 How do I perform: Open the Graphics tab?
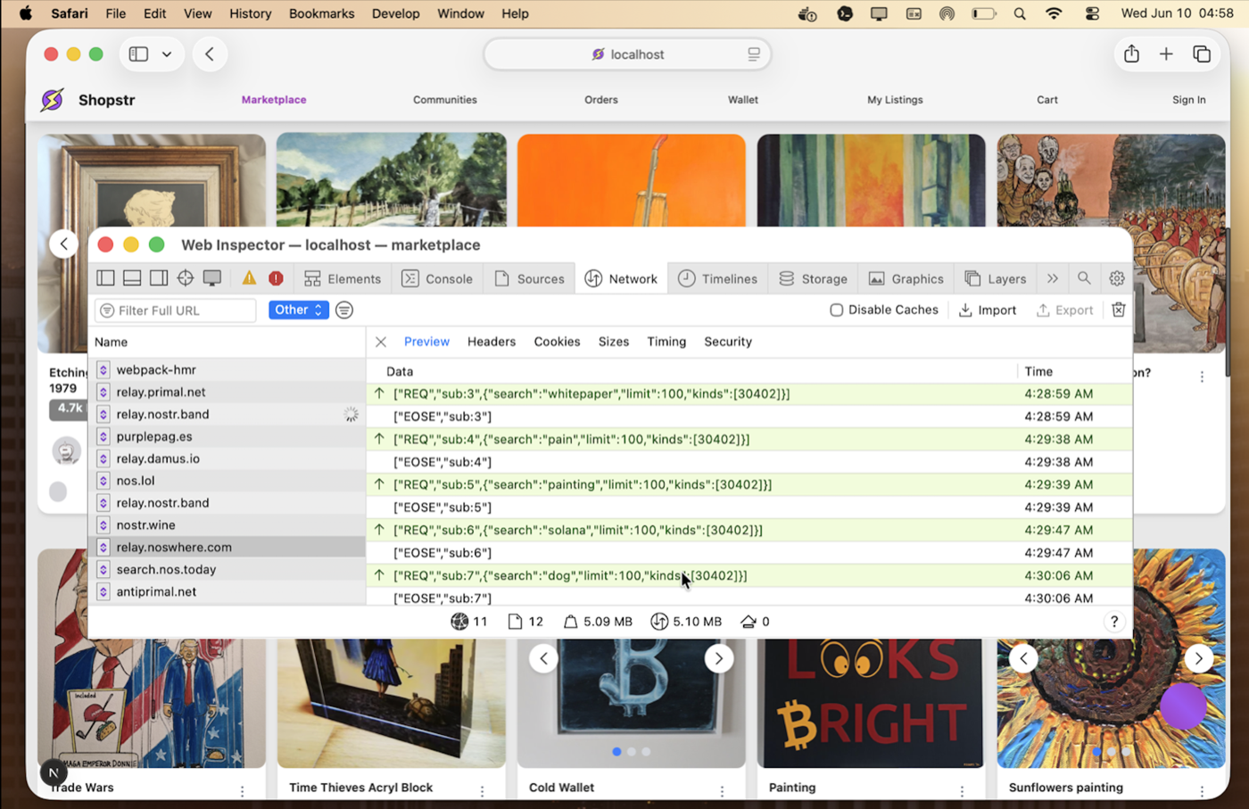coord(906,279)
